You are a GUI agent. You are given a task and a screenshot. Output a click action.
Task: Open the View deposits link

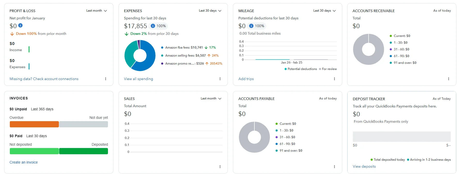[364, 166]
